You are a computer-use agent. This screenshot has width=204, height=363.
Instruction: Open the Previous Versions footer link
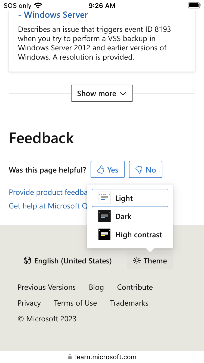pos(47,287)
